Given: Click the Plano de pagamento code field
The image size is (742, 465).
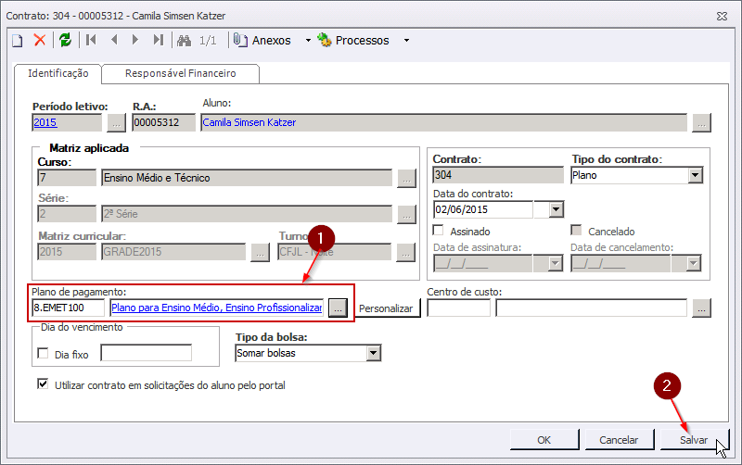Looking at the screenshot, I should click(68, 308).
